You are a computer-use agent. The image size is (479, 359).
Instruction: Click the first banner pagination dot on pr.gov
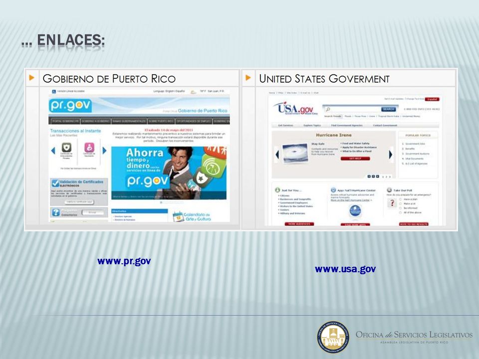click(161, 202)
